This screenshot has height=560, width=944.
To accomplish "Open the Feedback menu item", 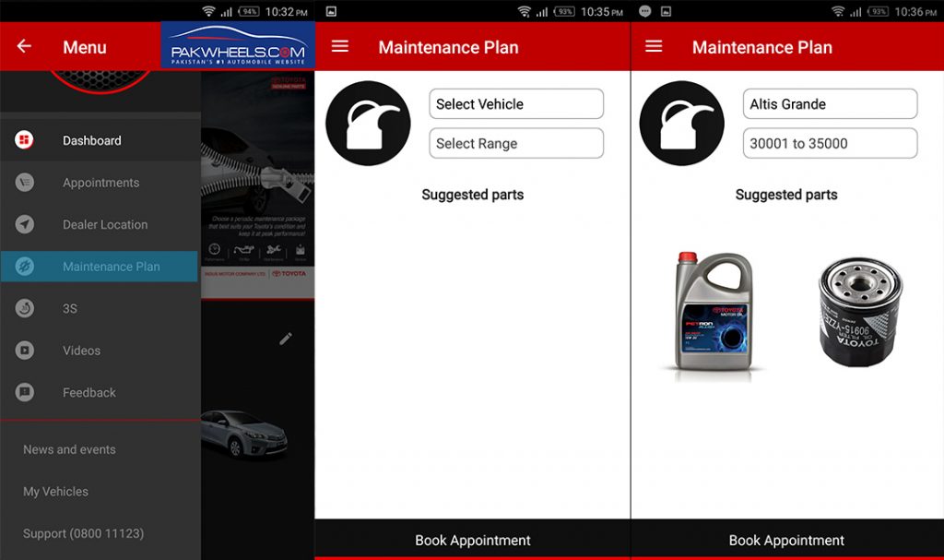I will click(100, 392).
